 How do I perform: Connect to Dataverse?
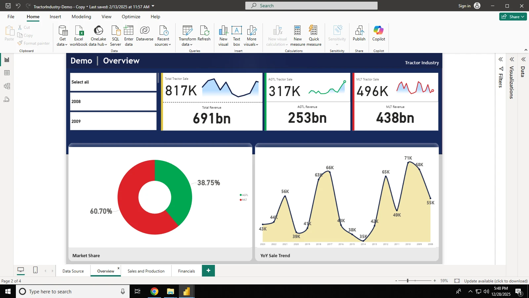tap(144, 33)
